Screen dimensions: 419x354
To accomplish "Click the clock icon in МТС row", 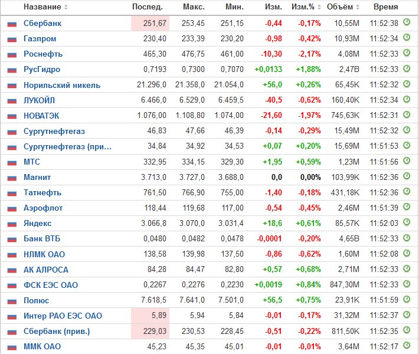I will [x=407, y=160].
